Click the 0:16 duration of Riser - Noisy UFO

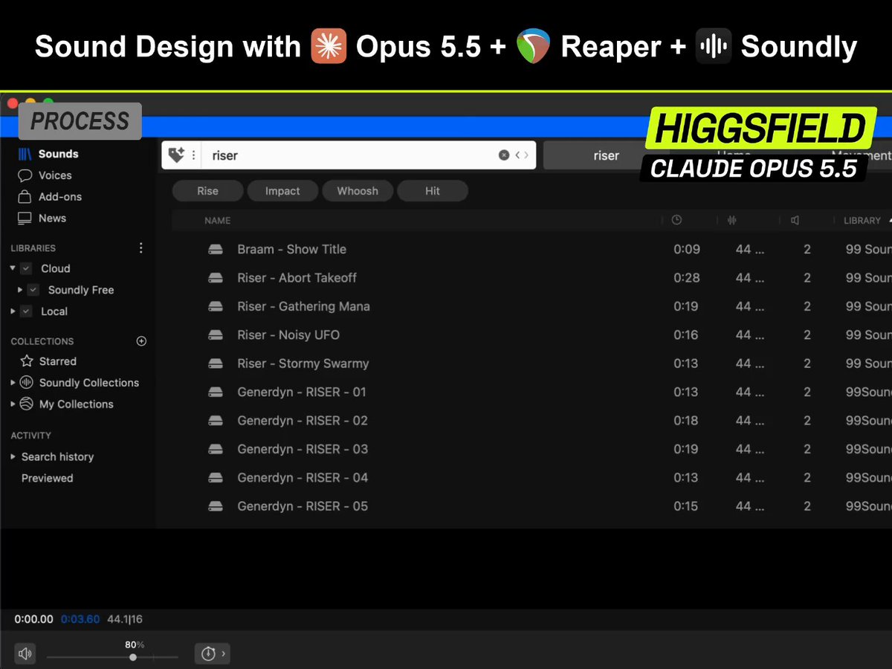tap(686, 335)
